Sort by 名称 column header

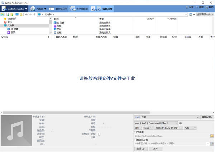click(x=56, y=19)
